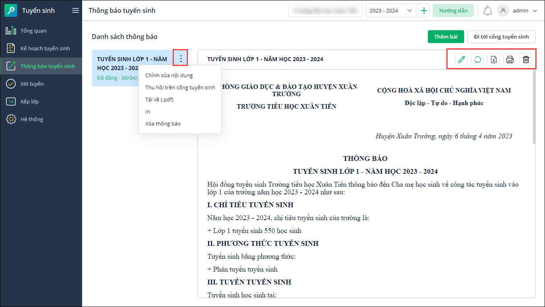545x307 pixels.
Task: Click the Xét tuyển checkmark icon
Action: (11, 84)
